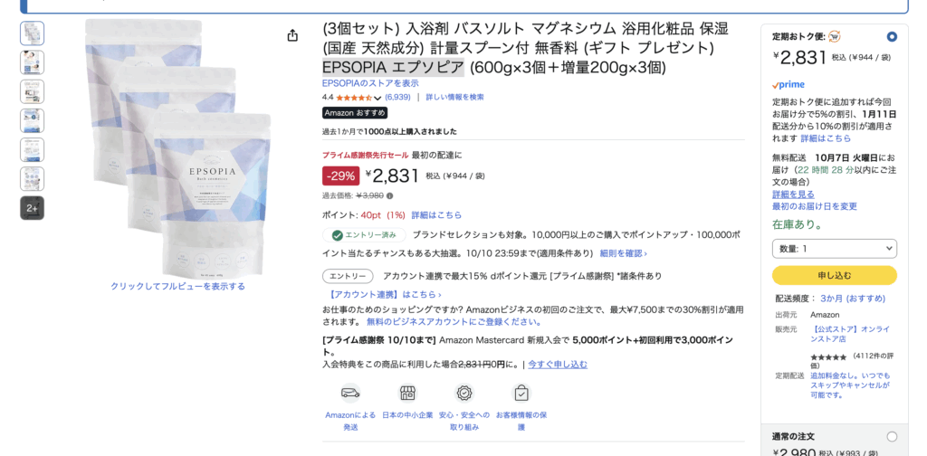Click the star rating icons

[354, 98]
